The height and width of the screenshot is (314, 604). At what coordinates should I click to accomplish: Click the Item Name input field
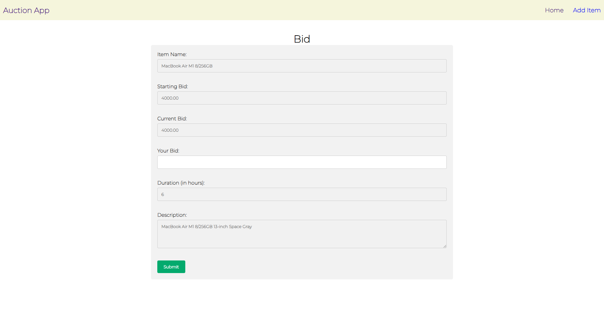302,66
